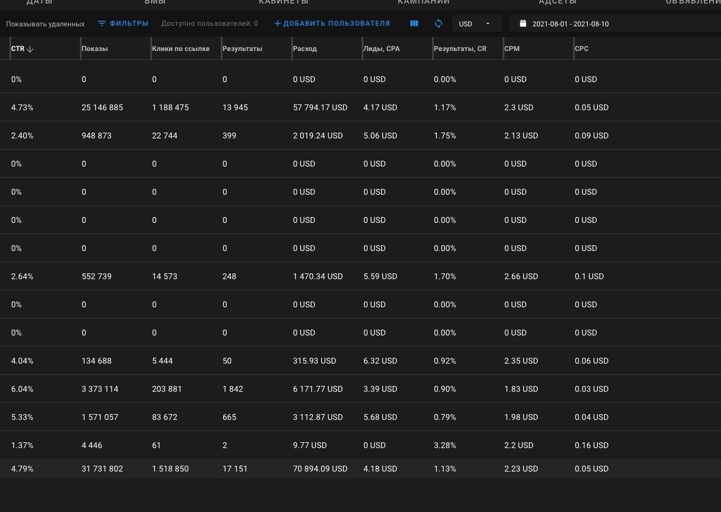Click the 31 731 802 total impressions
The image size is (721, 512).
click(102, 469)
